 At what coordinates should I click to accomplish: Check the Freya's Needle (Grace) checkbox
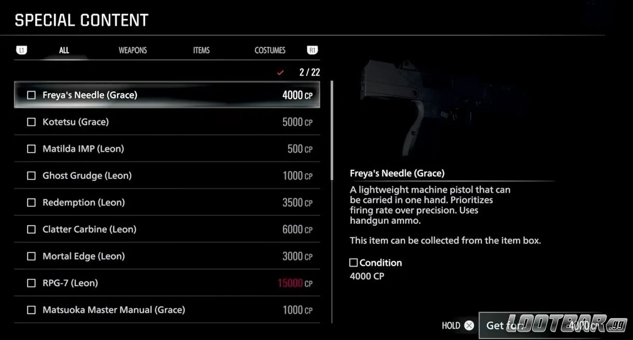pyautogui.click(x=31, y=95)
